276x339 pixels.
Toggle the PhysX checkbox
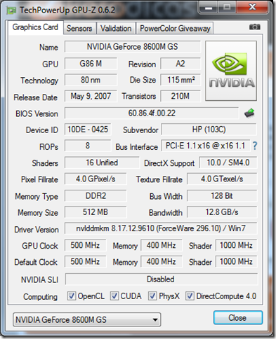point(152,296)
